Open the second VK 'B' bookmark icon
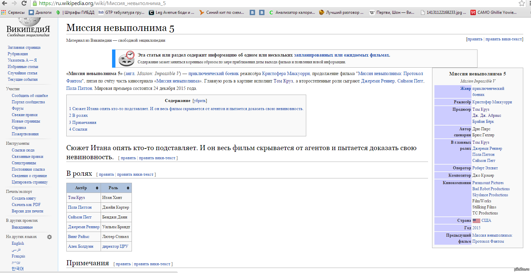Viewport: 531px width, 273px height. click(x=262, y=12)
